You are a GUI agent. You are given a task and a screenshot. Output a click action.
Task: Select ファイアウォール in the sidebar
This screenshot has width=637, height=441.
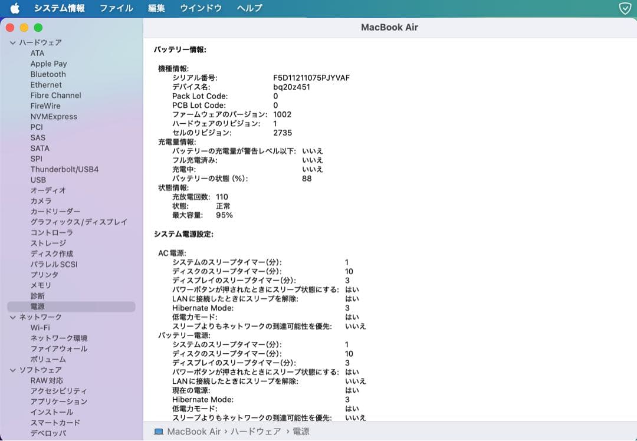(x=59, y=349)
